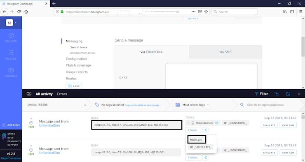Open Usage reports section

coord(77,72)
